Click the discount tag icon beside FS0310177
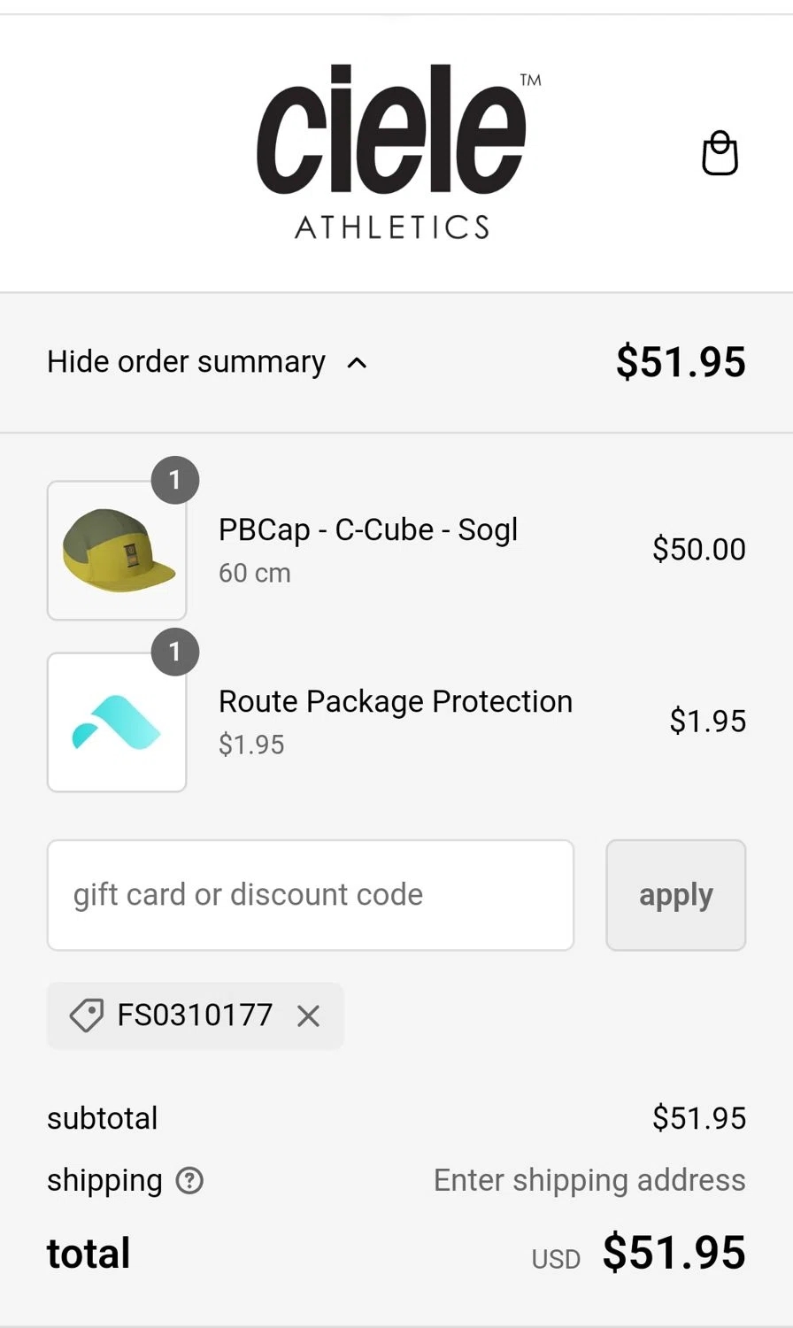This screenshot has width=793, height=1328. click(x=87, y=1015)
